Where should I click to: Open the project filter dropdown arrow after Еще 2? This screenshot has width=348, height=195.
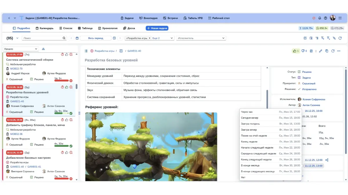pyautogui.click(x=172, y=38)
